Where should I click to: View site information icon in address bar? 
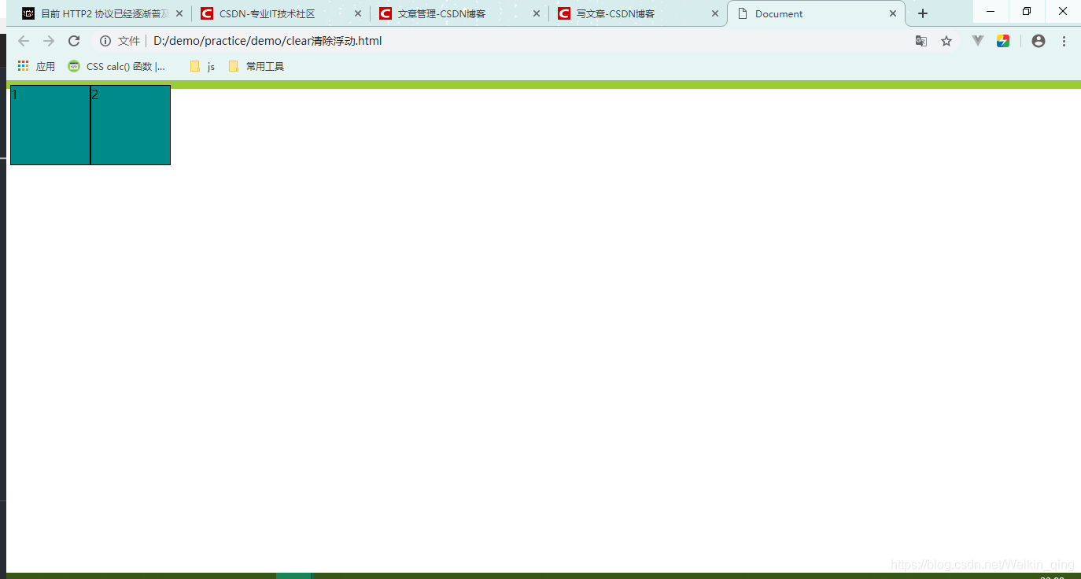click(x=105, y=41)
